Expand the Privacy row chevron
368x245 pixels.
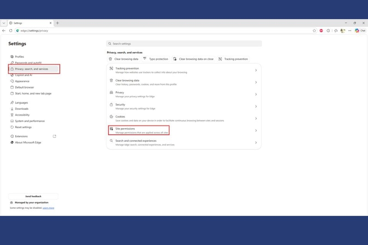pos(256,94)
